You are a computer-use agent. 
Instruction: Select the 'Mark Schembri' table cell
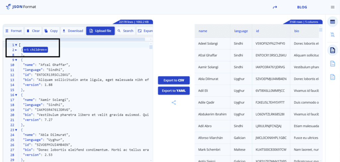coord(212,150)
